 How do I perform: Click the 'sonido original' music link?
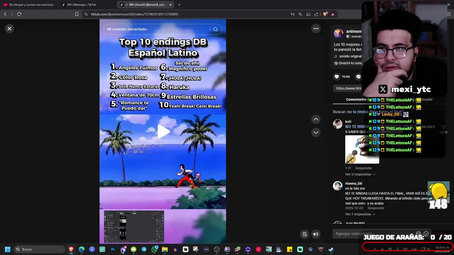coord(350,56)
